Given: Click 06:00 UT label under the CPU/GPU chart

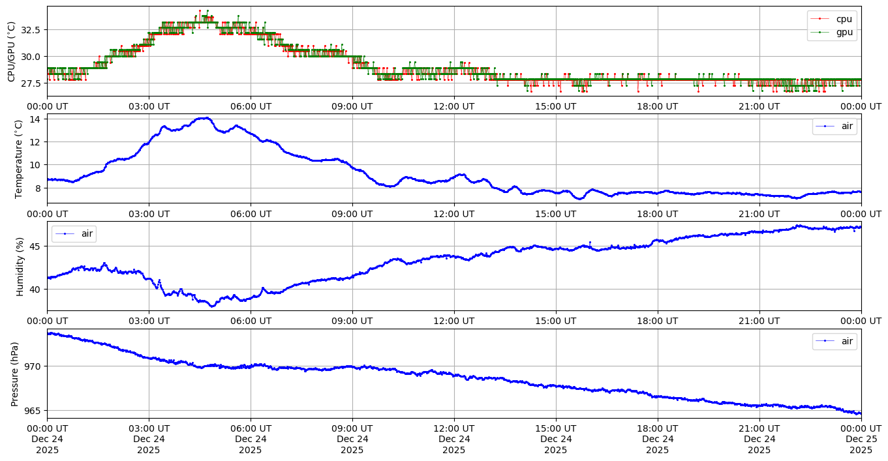Looking at the screenshot, I should (x=251, y=106).
